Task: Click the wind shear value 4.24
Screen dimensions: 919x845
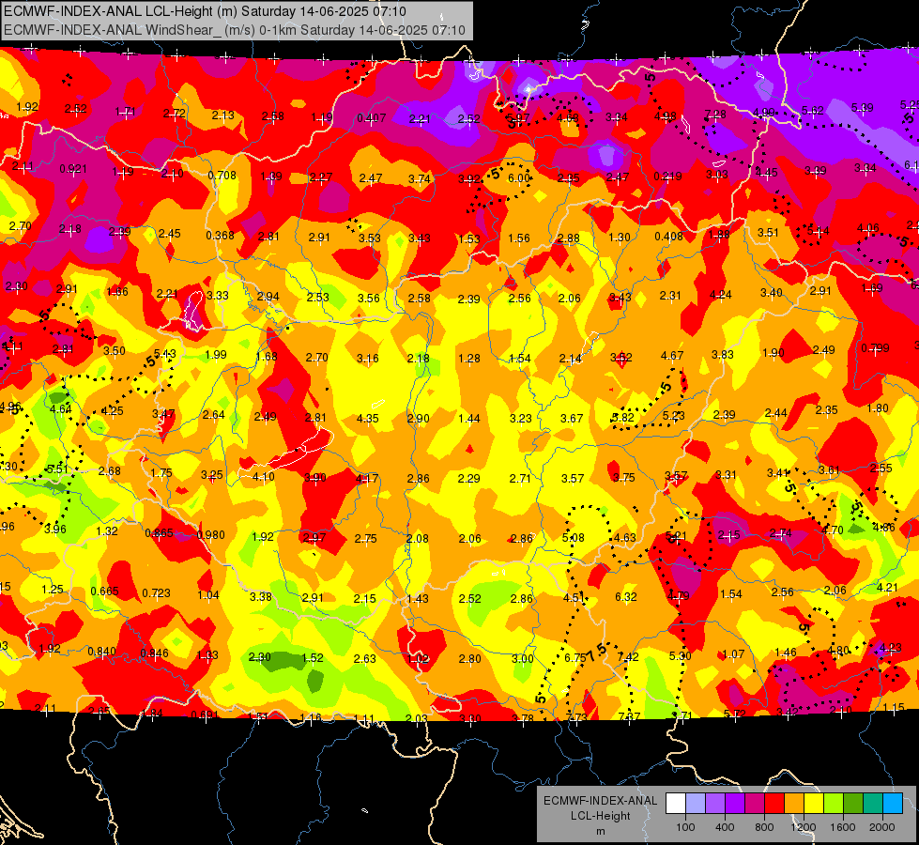Action: pyautogui.click(x=720, y=295)
